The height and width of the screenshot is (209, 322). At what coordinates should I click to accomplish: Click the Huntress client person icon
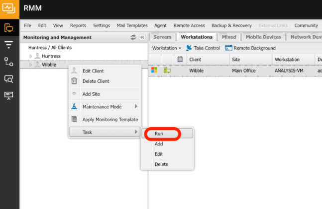(x=37, y=56)
